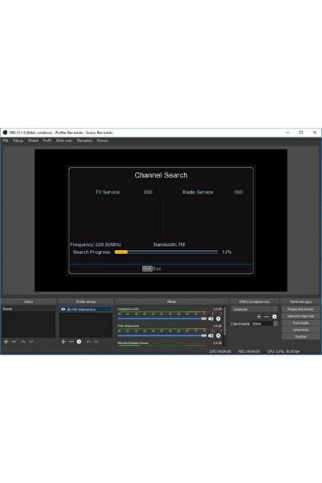This screenshot has height=483, width=322.
Task: Open the settings gear for FHD Webcamera audio
Action: (x=218, y=335)
